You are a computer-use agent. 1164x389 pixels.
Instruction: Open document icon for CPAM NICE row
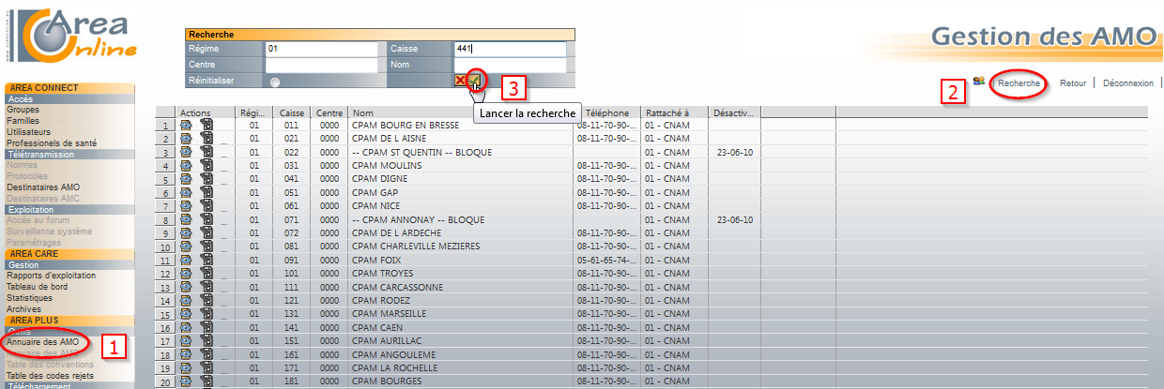pyautogui.click(x=207, y=205)
